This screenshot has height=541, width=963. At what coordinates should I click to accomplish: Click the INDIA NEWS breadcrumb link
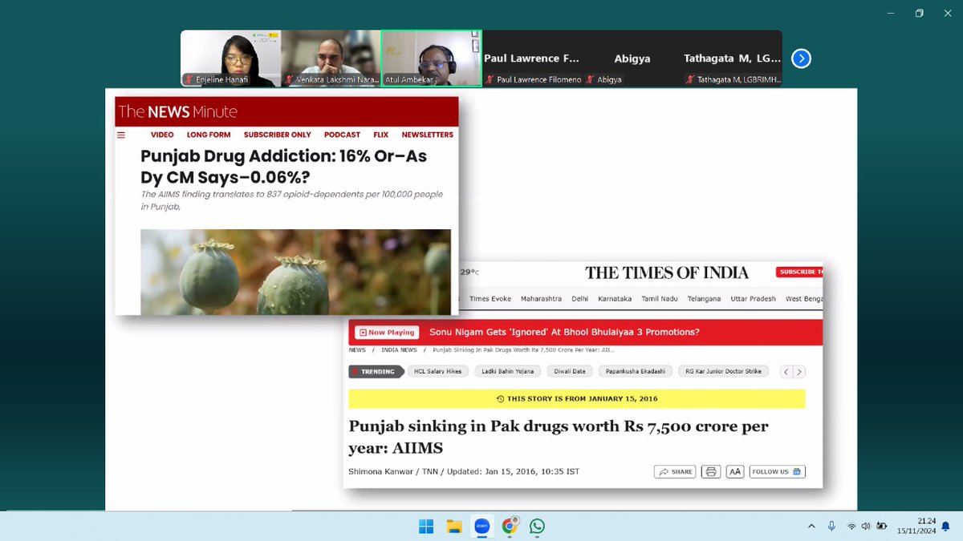pyautogui.click(x=399, y=350)
